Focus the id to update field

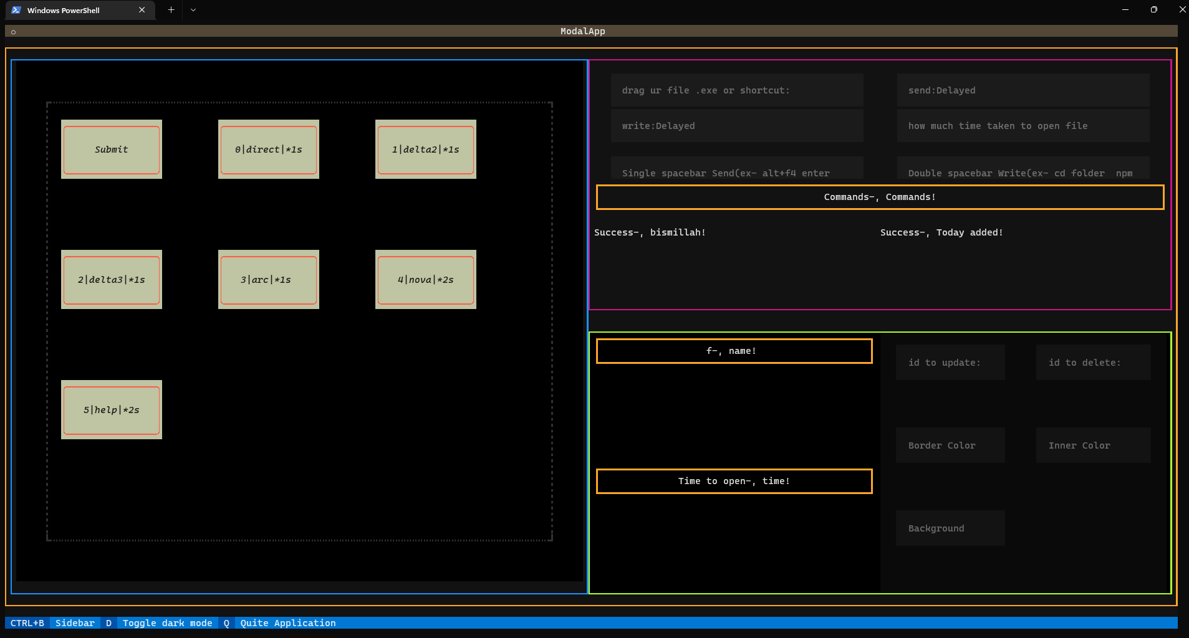coord(949,362)
